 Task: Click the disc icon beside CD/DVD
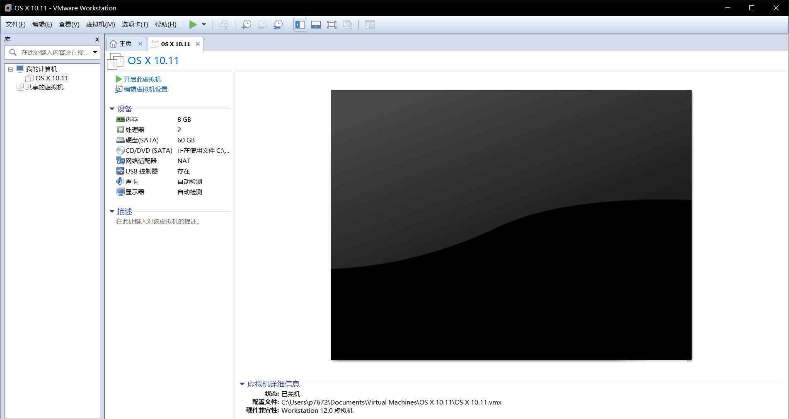pos(120,150)
